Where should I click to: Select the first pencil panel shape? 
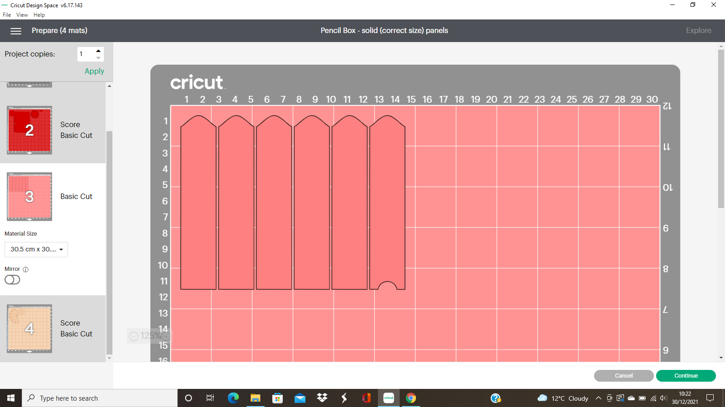pos(198,203)
